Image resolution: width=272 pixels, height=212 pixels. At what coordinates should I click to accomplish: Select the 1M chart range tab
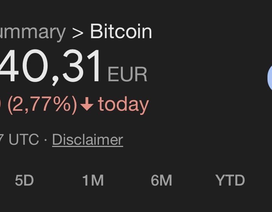tap(93, 181)
